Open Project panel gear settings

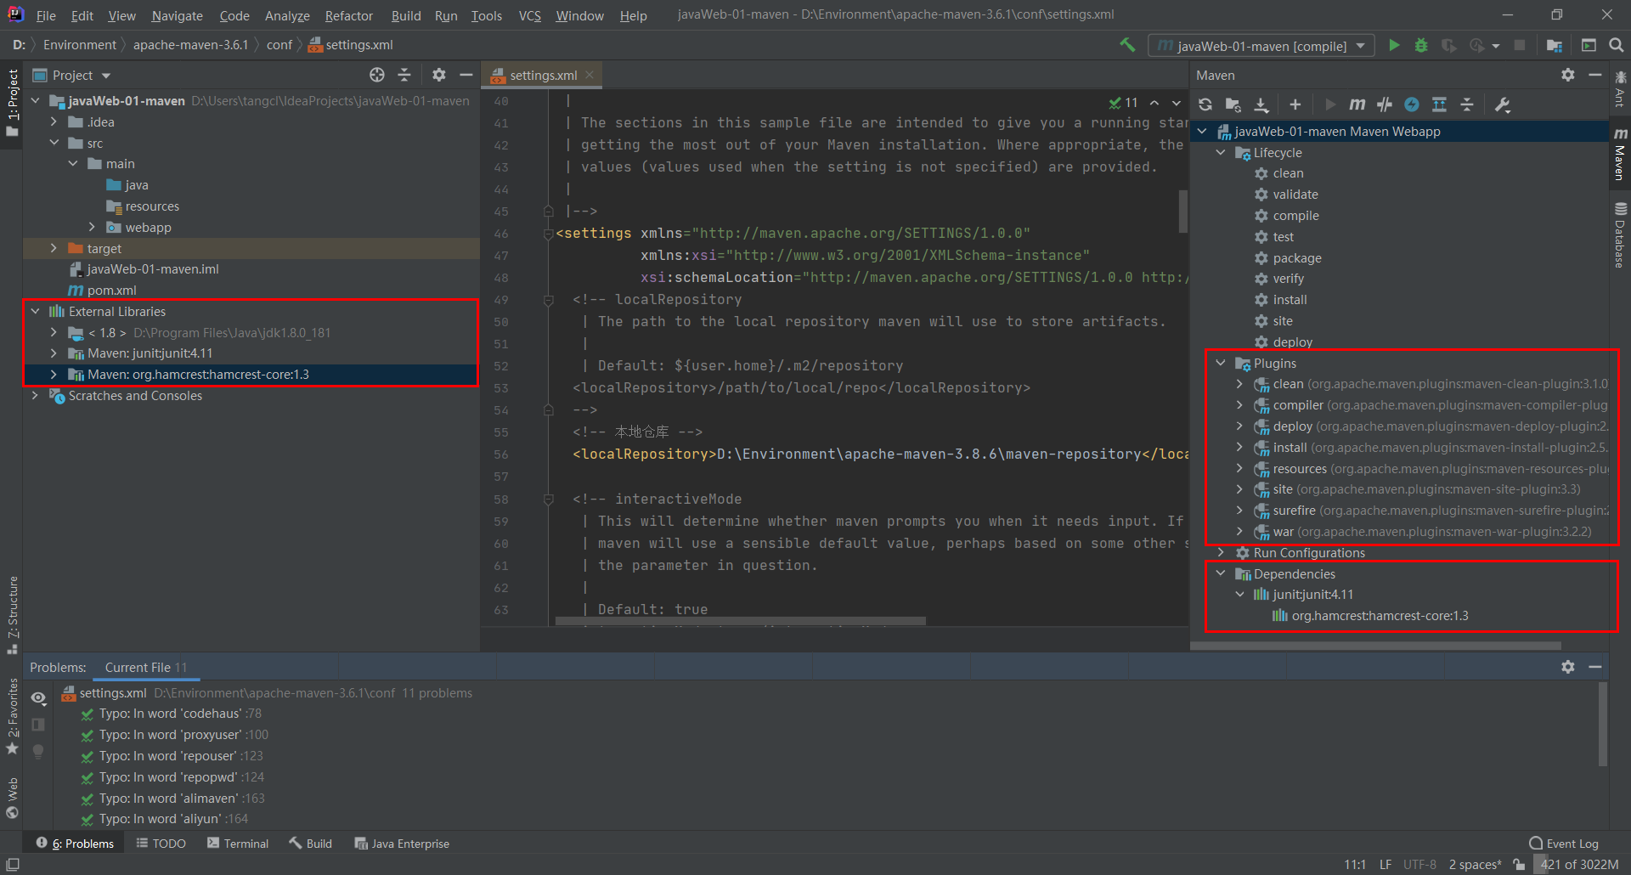click(438, 75)
